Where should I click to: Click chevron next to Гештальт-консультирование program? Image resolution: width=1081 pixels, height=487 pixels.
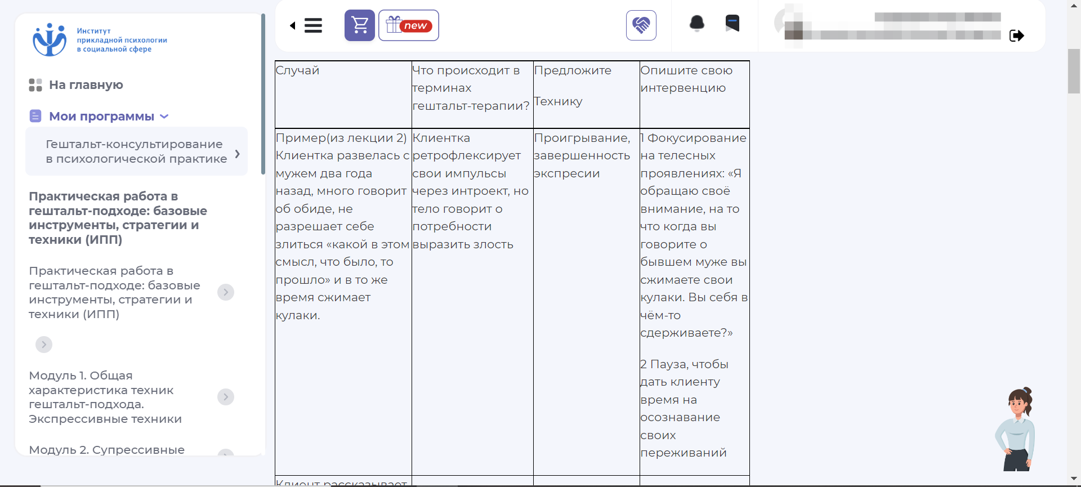238,154
